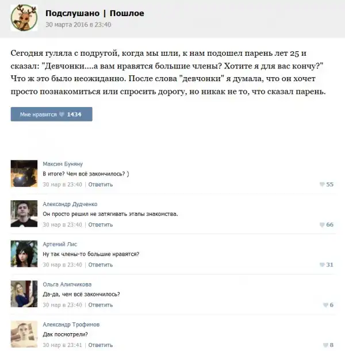
Task: Open Александр Дудченко's profile name
Action: click(70, 204)
